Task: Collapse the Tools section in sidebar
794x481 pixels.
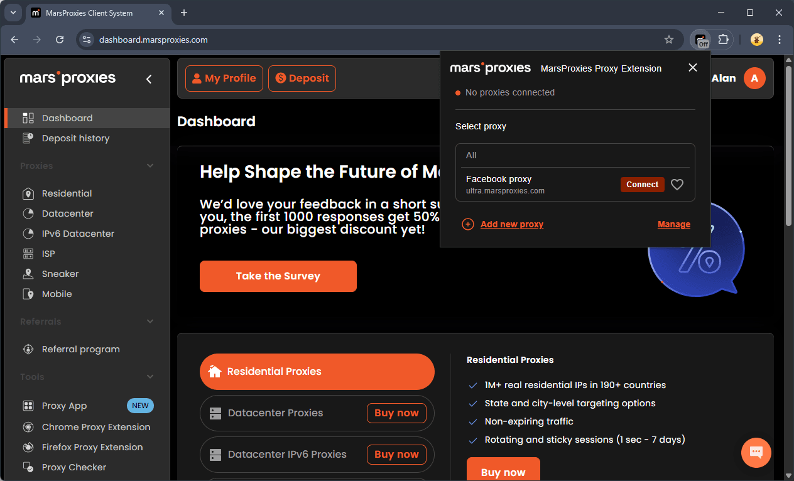Action: pos(150,377)
